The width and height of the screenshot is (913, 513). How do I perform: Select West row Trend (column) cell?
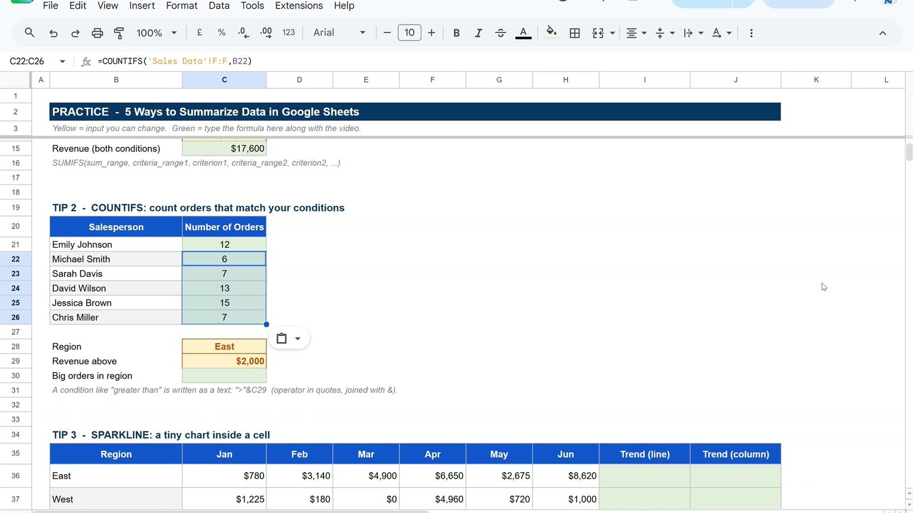click(x=736, y=499)
